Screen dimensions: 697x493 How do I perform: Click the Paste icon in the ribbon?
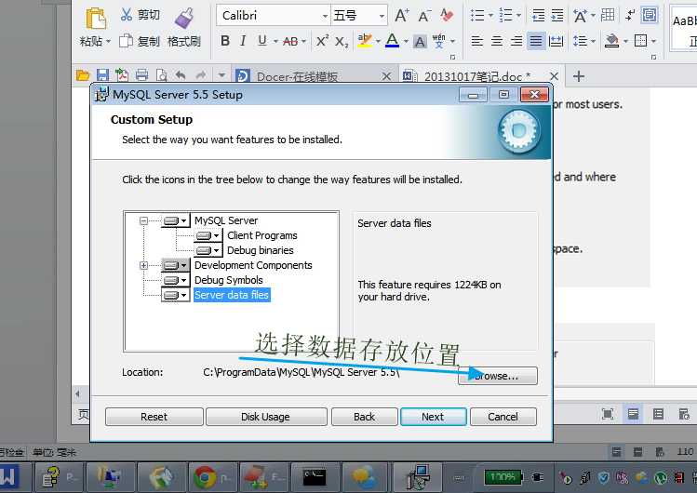95,18
